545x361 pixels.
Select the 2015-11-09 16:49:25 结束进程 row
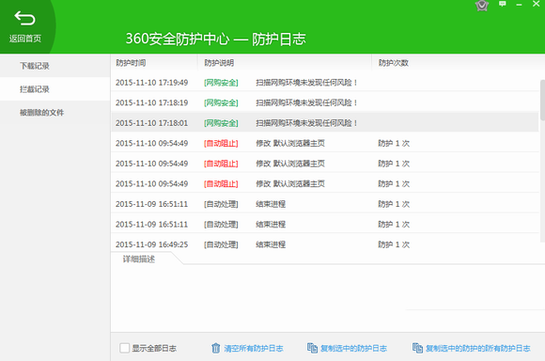(x=324, y=244)
